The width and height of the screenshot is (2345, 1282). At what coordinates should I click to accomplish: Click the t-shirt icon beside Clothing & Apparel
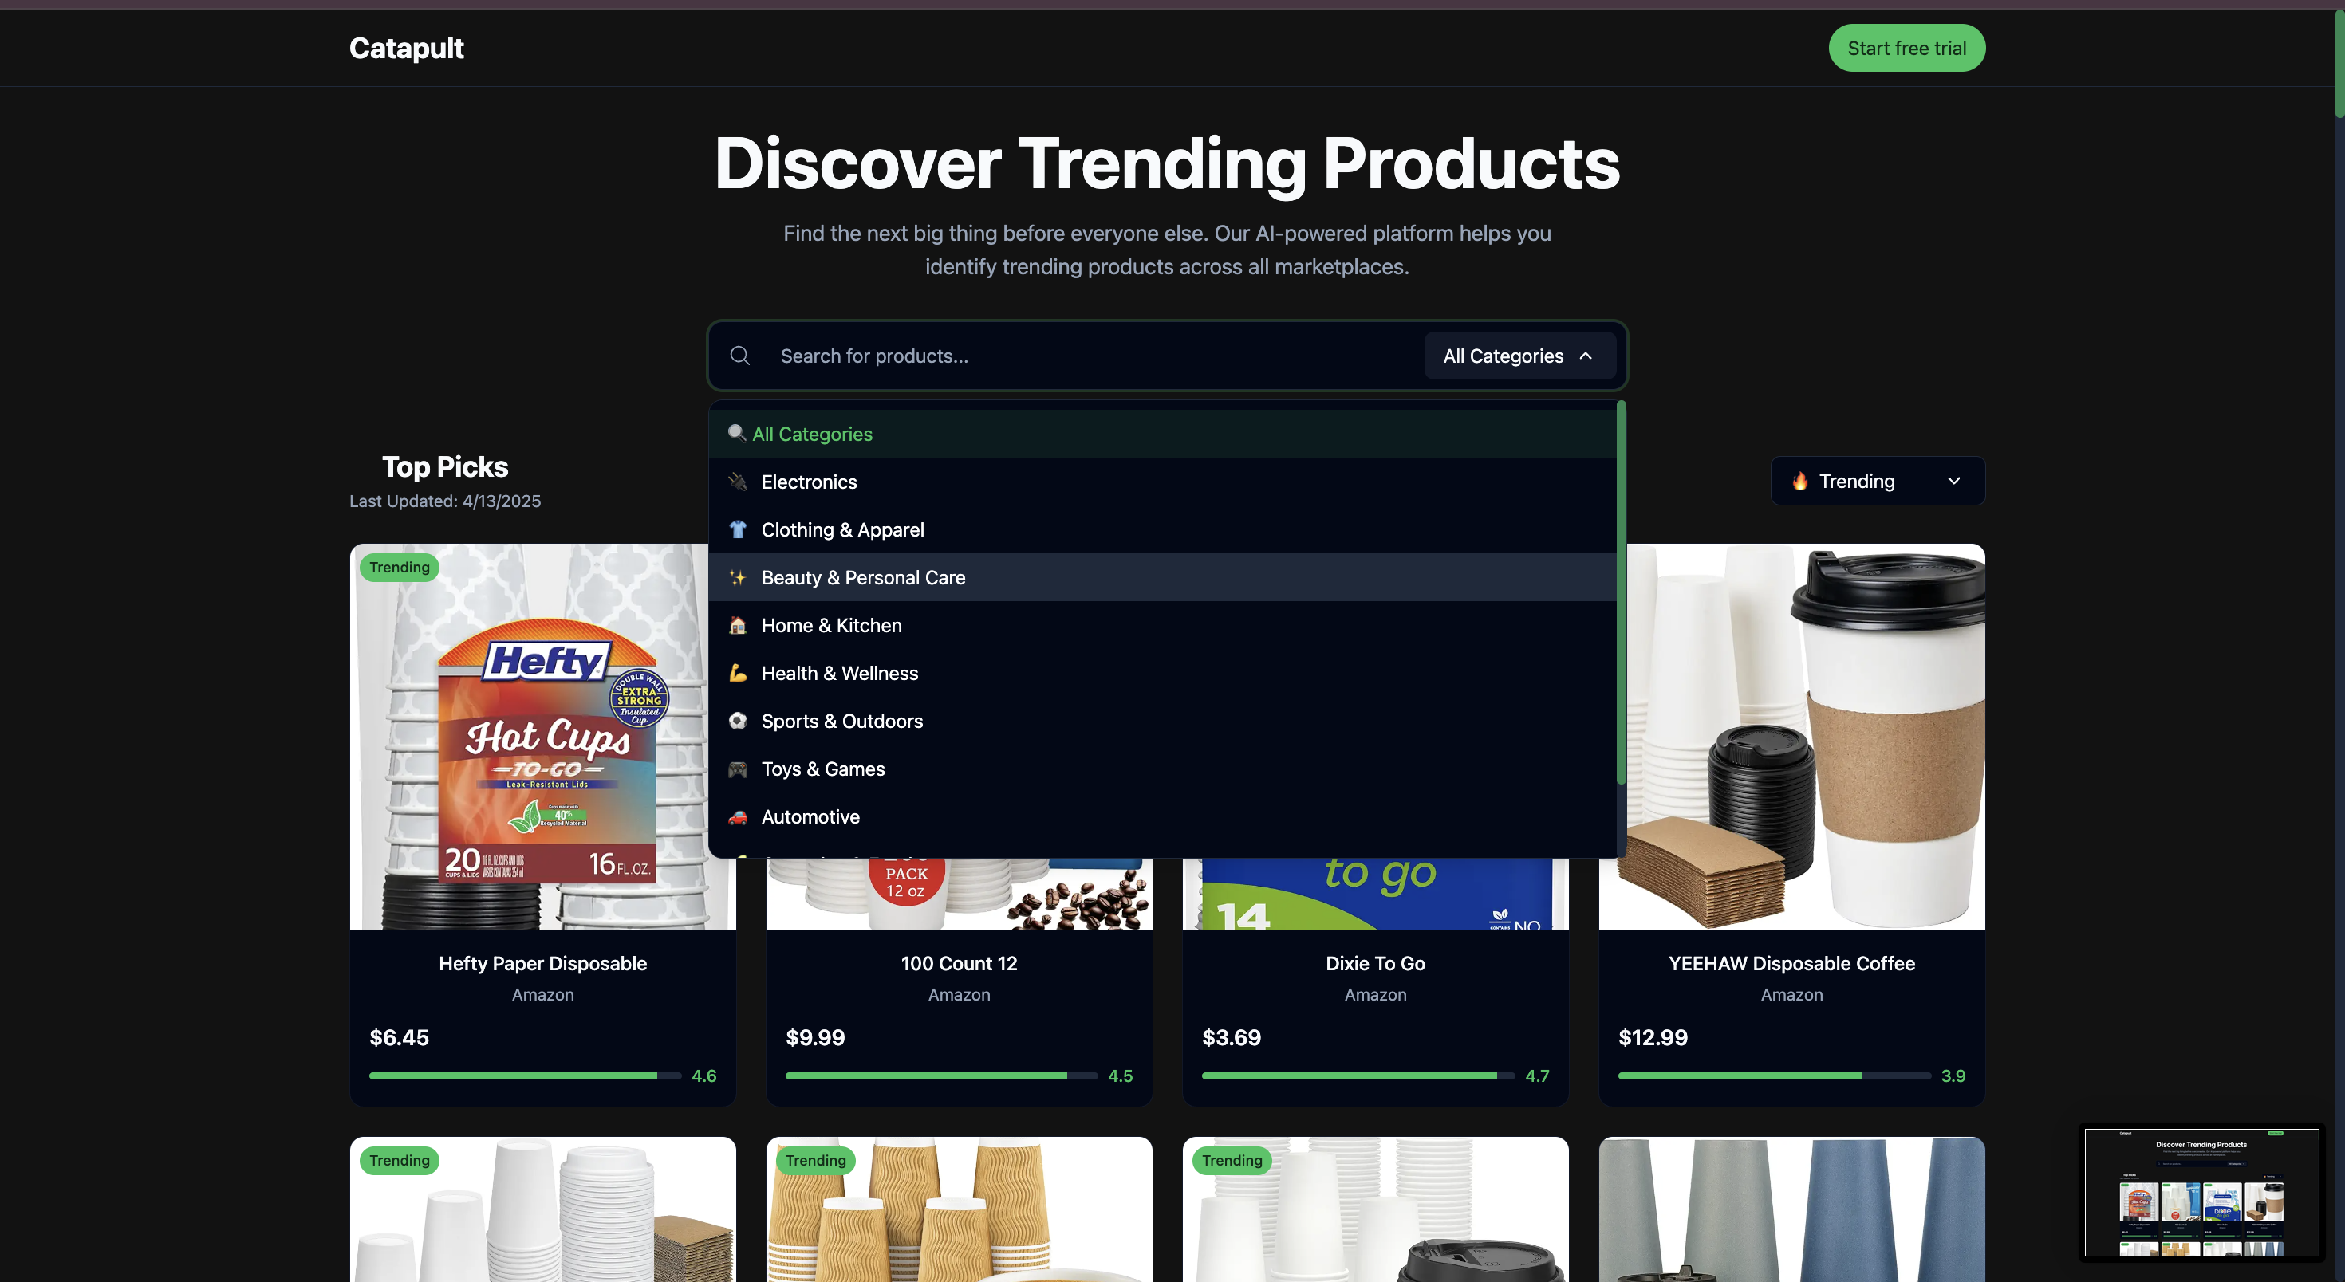[x=737, y=529]
